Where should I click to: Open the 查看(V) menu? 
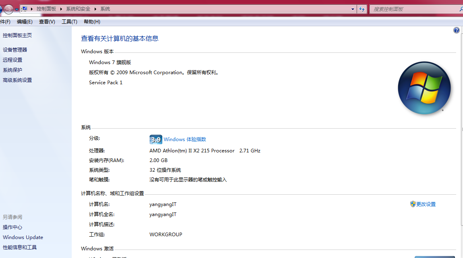[x=47, y=22]
